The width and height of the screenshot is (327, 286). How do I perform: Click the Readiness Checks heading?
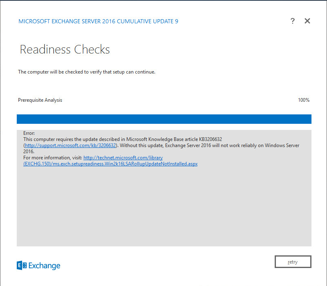click(65, 49)
